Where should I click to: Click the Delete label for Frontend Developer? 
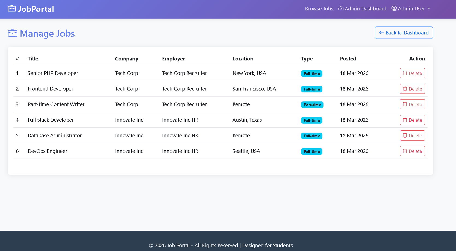click(415, 89)
